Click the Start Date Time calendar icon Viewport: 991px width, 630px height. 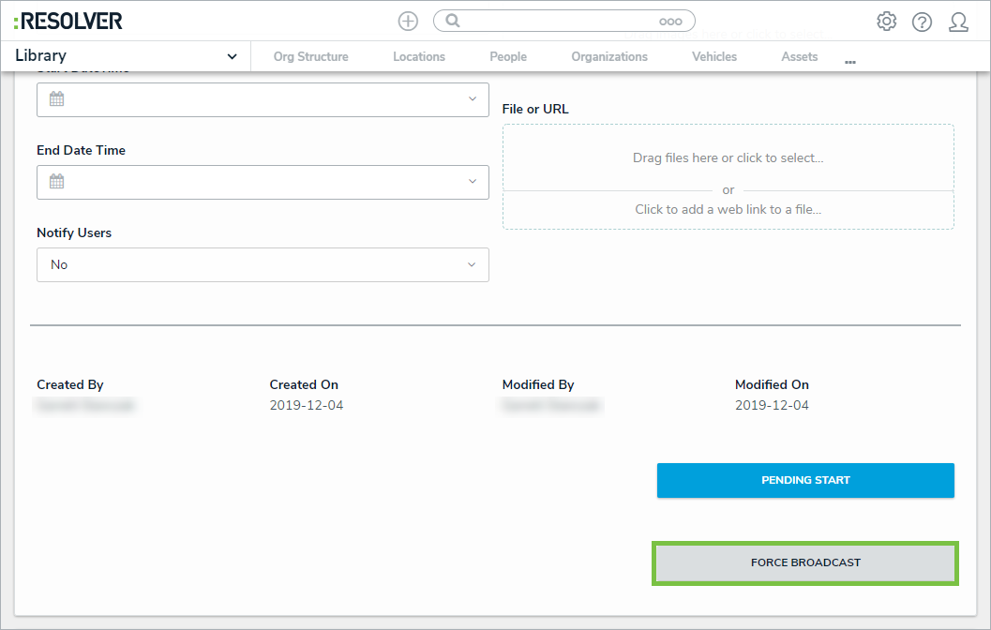click(56, 99)
